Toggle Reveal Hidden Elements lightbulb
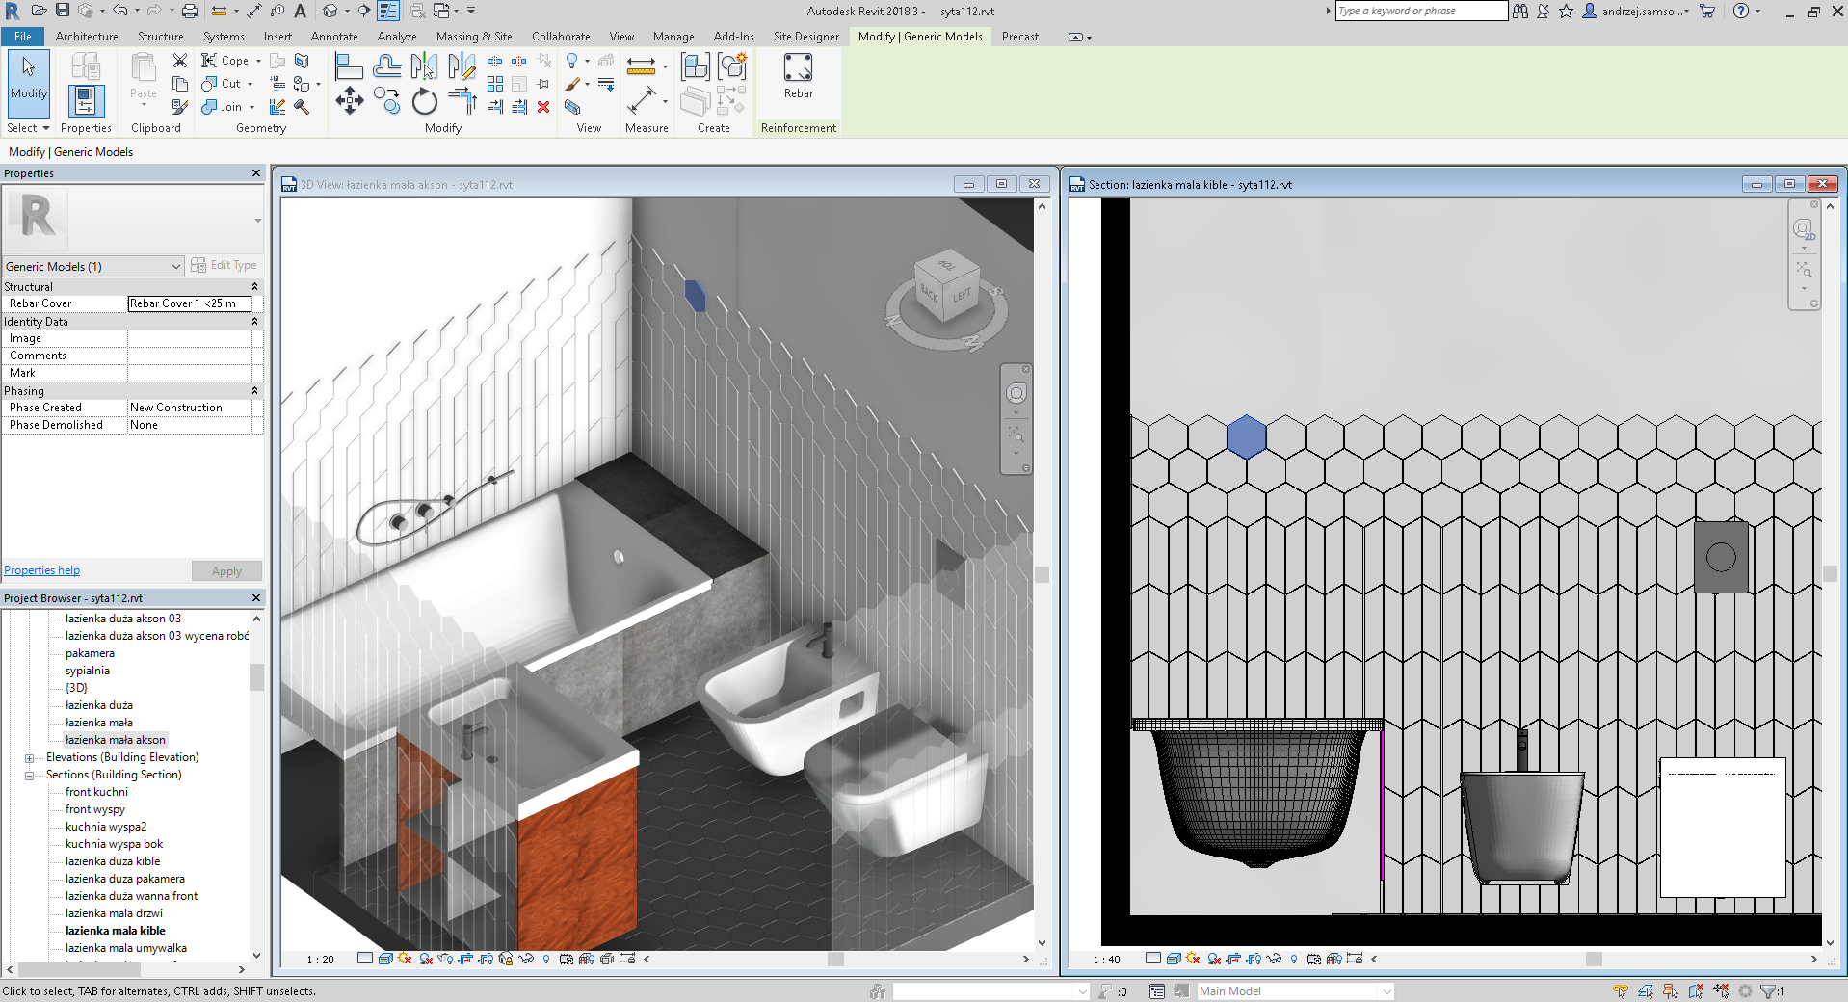This screenshot has height=1002, width=1848. (546, 960)
